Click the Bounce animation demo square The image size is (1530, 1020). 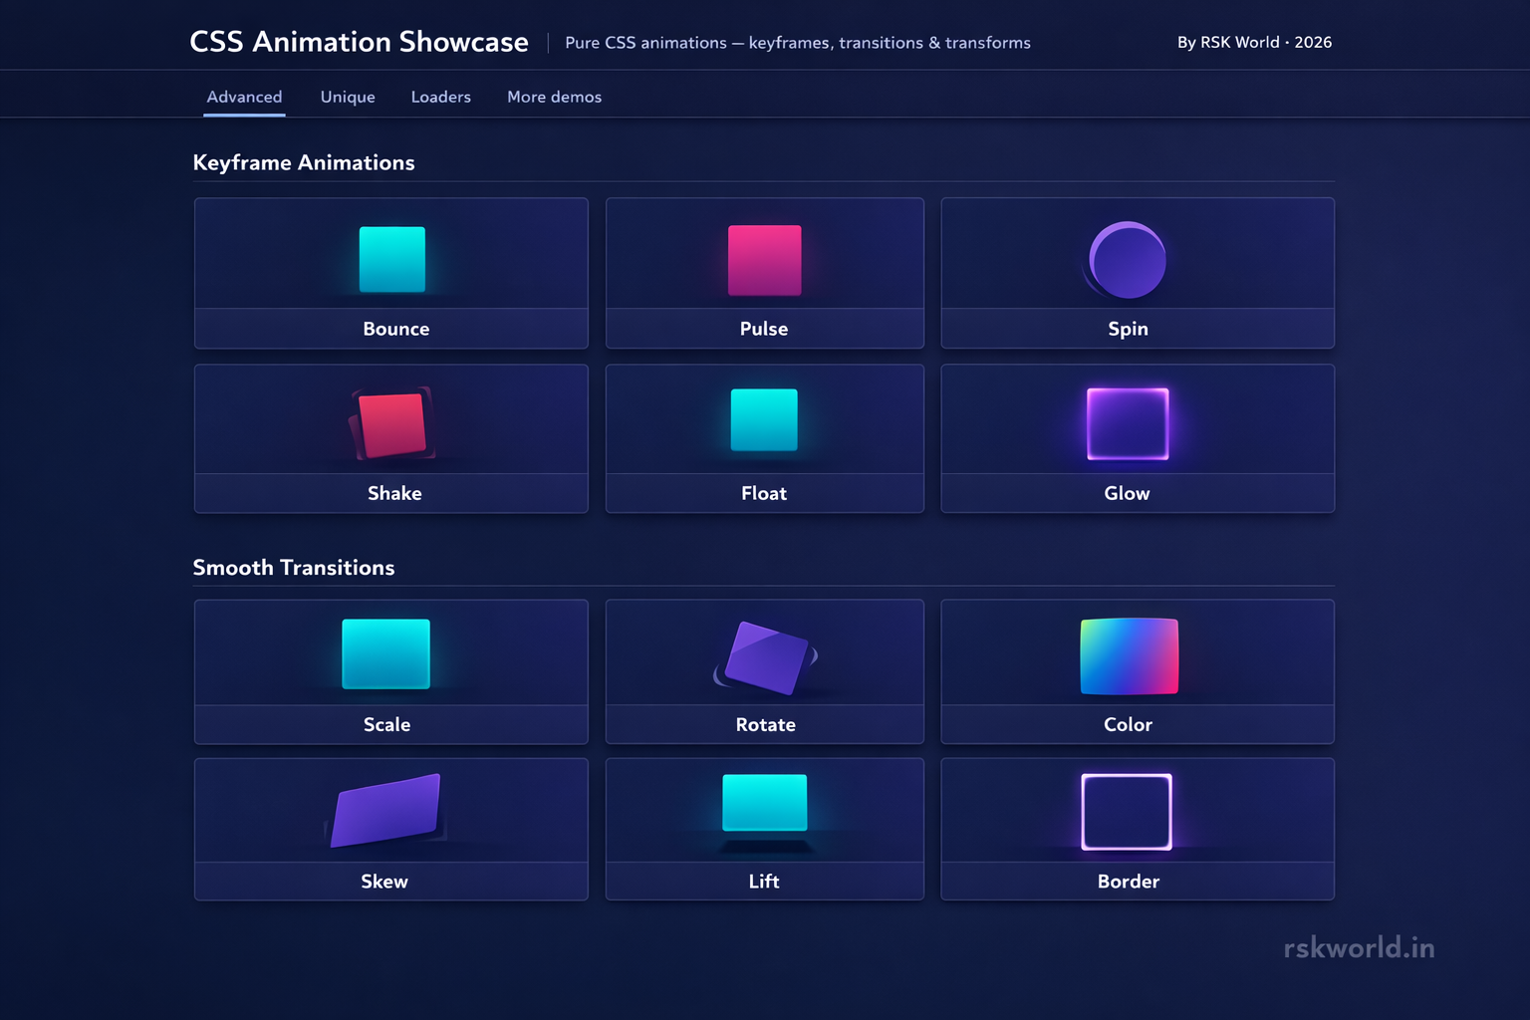click(x=390, y=260)
